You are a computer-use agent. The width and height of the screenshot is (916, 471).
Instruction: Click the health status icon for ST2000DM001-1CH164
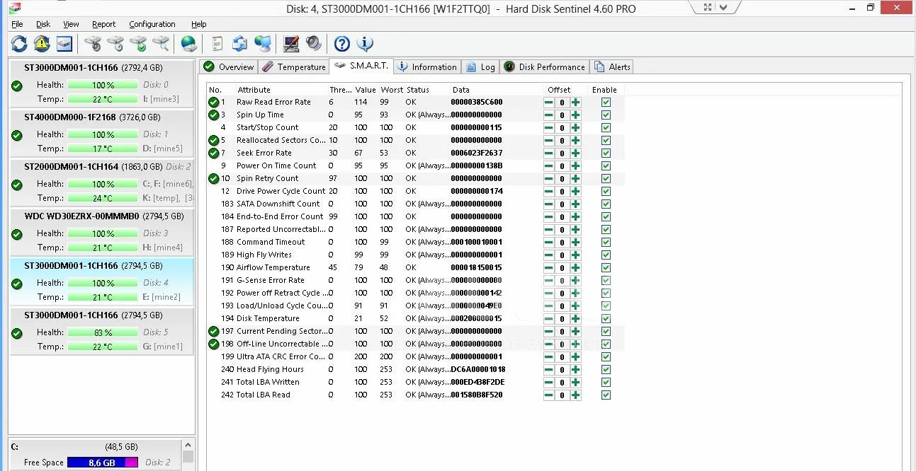pos(17,185)
